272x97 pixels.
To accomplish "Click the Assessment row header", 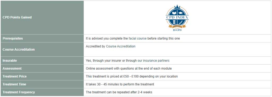I will (x=42, y=68).
